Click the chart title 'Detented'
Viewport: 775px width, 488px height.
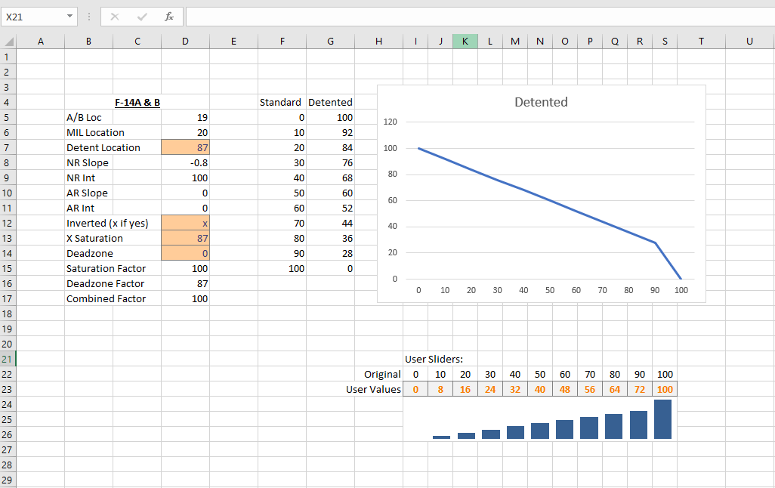pyautogui.click(x=541, y=102)
